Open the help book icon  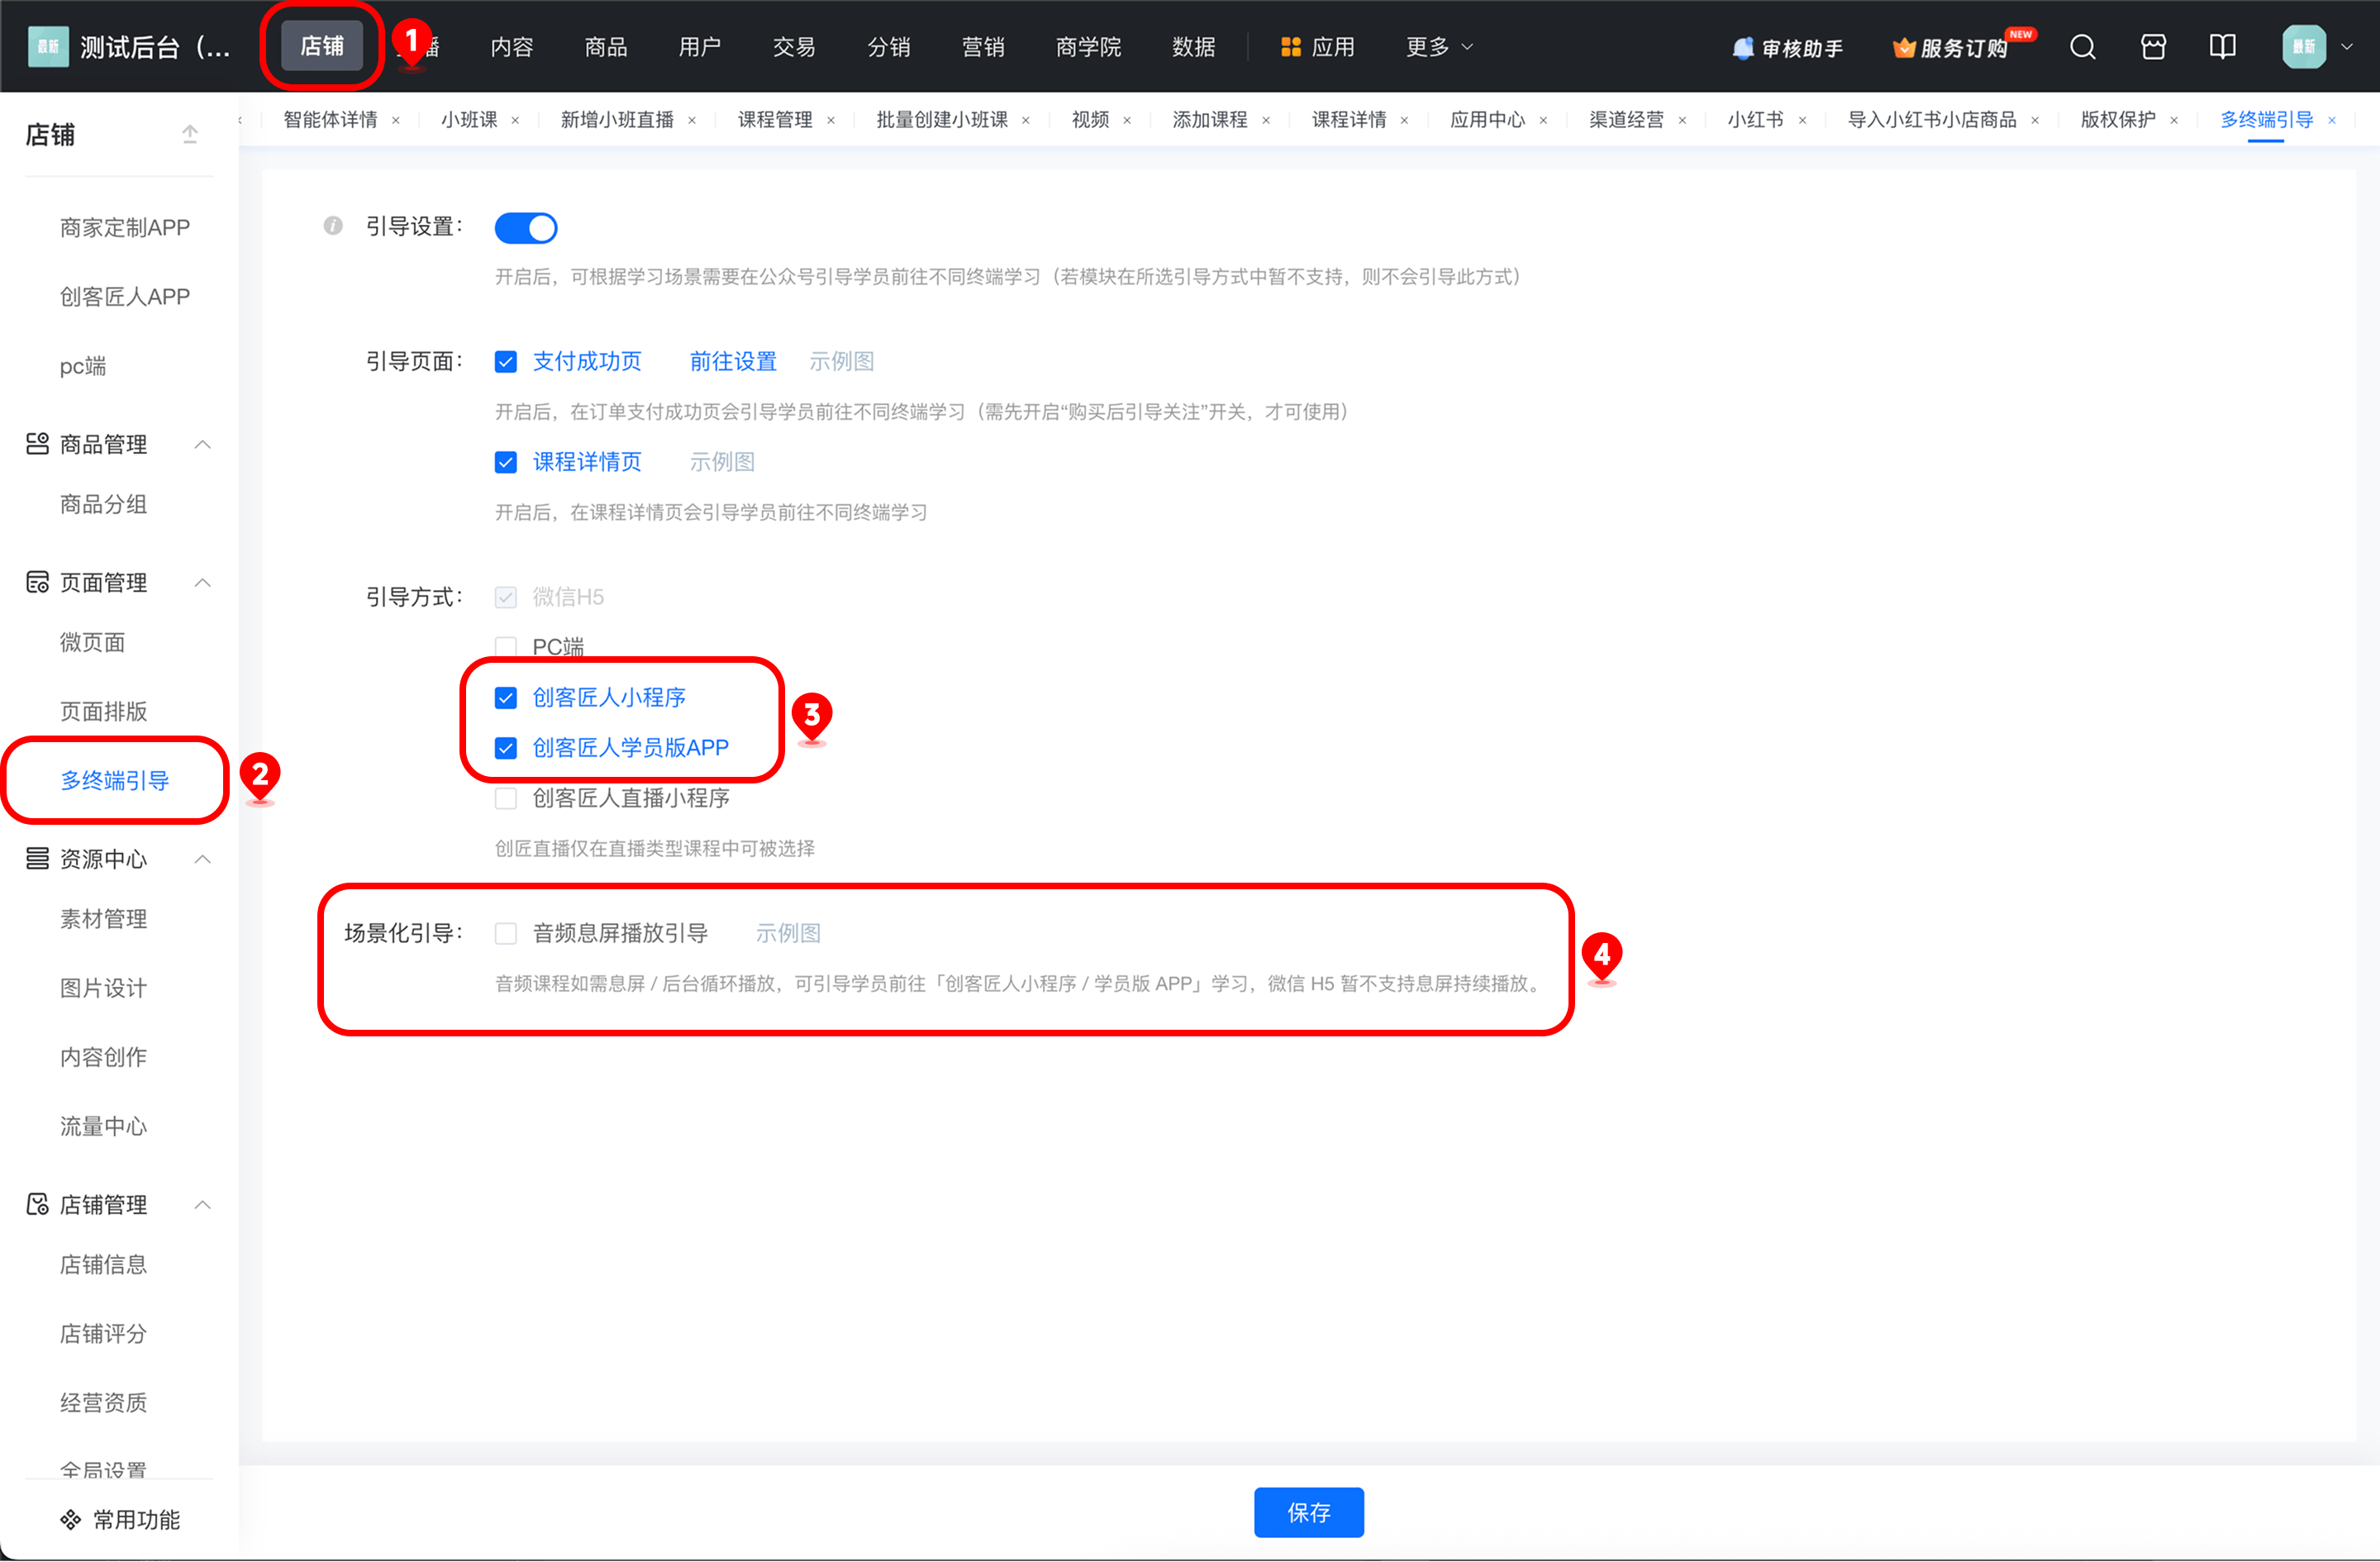click(x=2222, y=47)
